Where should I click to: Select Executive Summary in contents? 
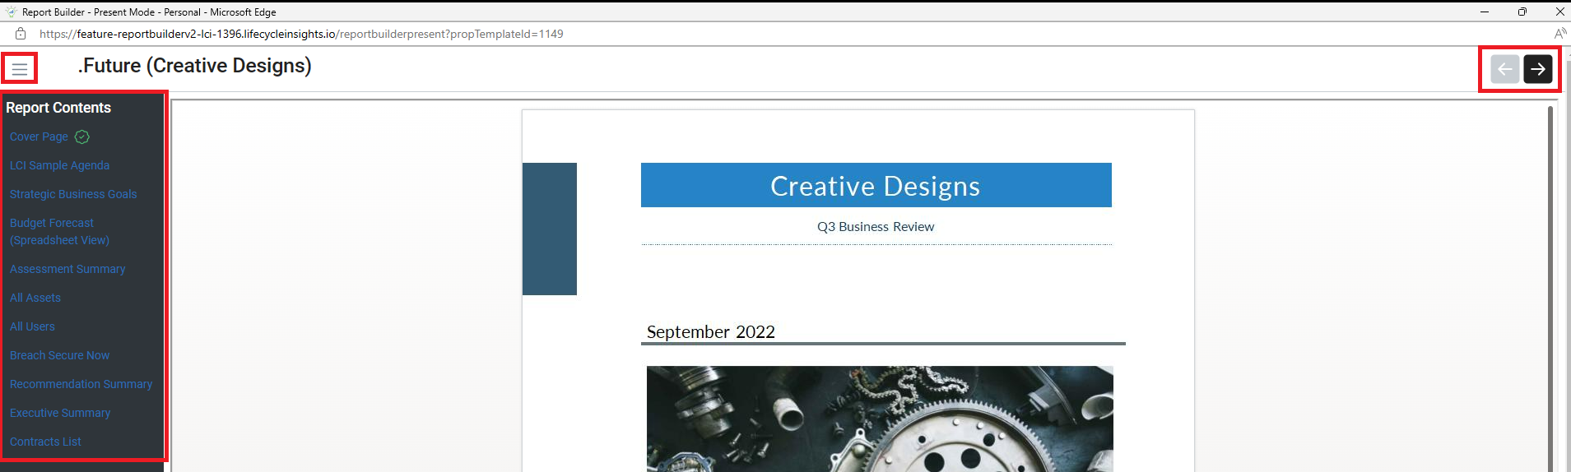60,413
